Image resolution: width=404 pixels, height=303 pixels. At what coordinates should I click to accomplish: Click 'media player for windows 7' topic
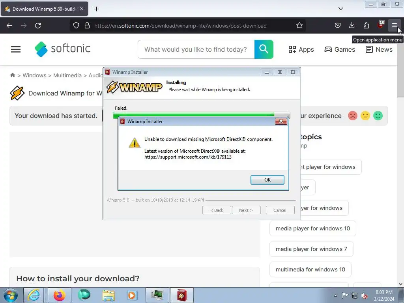311,249
